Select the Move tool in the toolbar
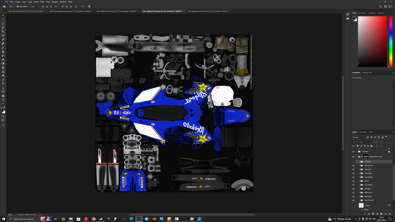 point(3,16)
